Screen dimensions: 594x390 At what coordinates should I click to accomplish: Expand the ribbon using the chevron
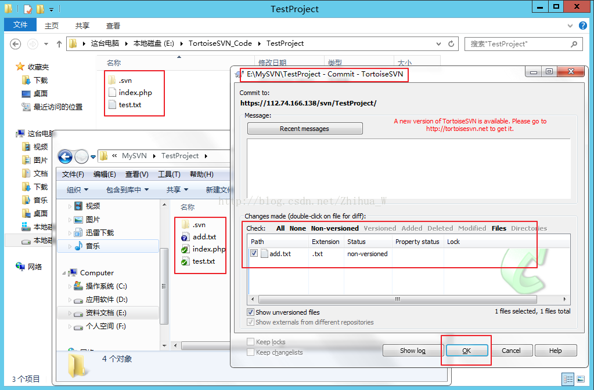click(570, 25)
